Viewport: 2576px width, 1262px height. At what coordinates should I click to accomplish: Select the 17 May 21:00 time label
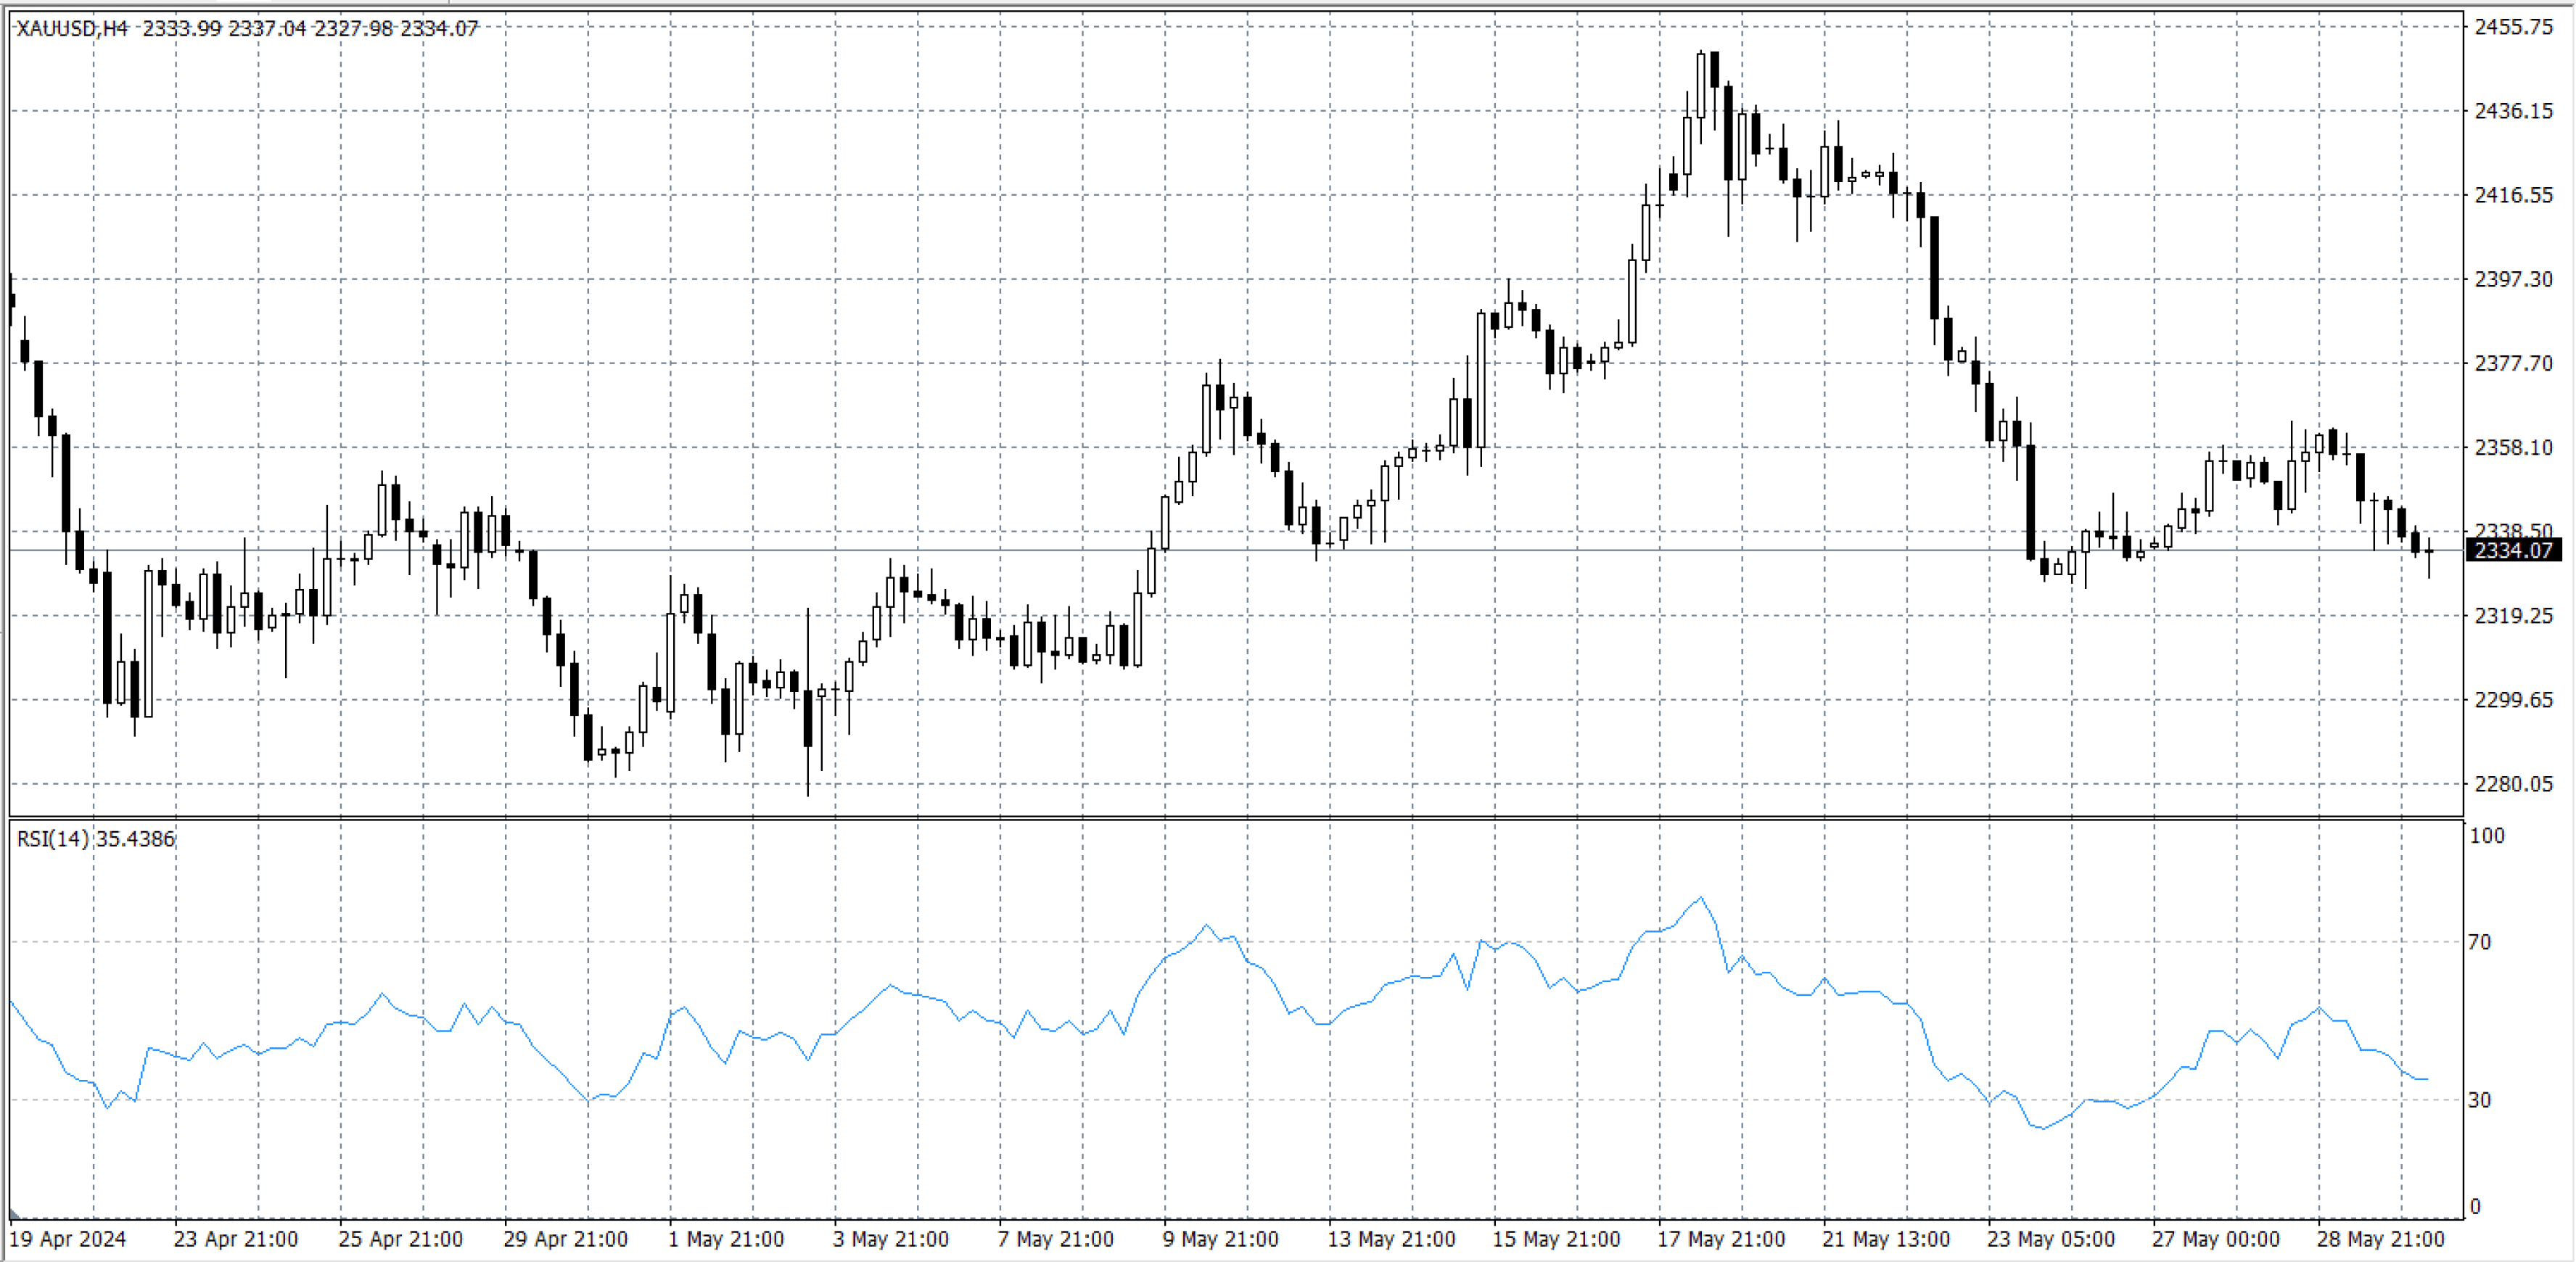click(x=1720, y=1239)
